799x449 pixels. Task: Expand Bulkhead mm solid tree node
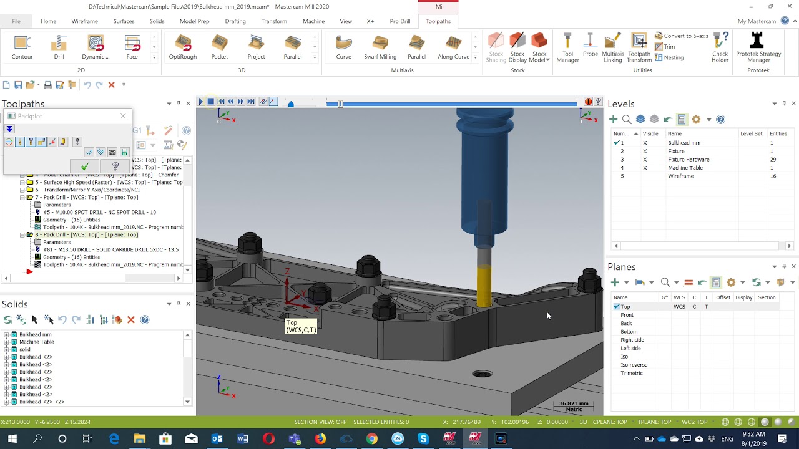pos(6,335)
